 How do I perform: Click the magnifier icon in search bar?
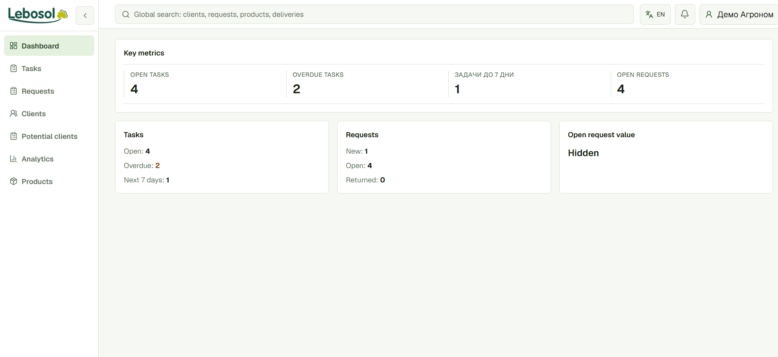click(x=126, y=14)
